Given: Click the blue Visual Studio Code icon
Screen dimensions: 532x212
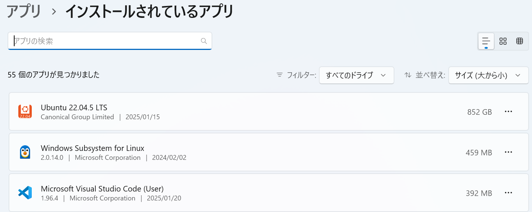Looking at the screenshot, I should [x=25, y=193].
